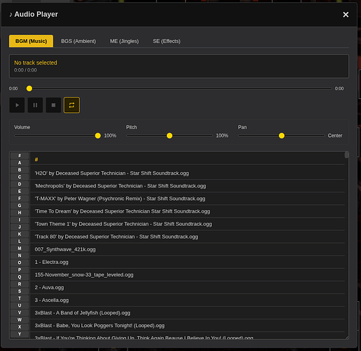Jump to letter O in index
This screenshot has width=361, height=351.
point(20,263)
